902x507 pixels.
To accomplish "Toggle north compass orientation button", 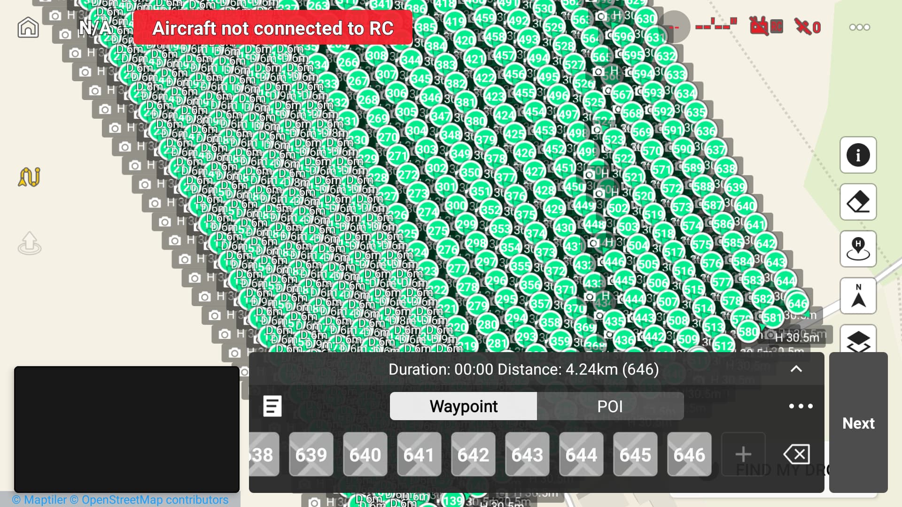I will point(858,296).
